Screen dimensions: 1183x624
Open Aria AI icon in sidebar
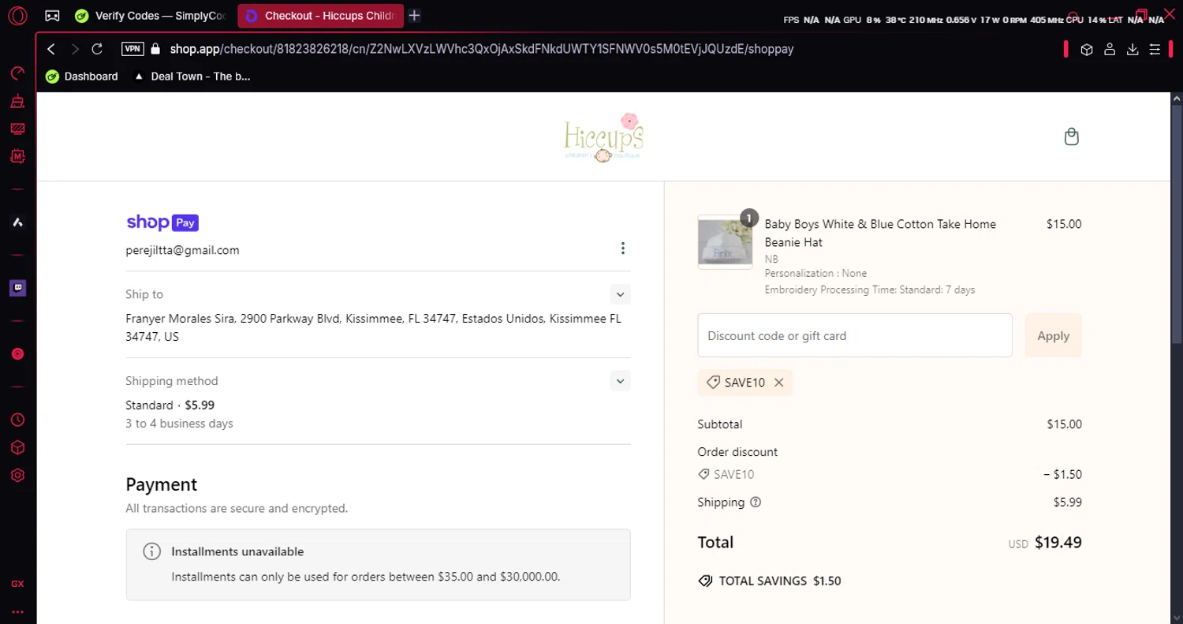pyautogui.click(x=17, y=222)
